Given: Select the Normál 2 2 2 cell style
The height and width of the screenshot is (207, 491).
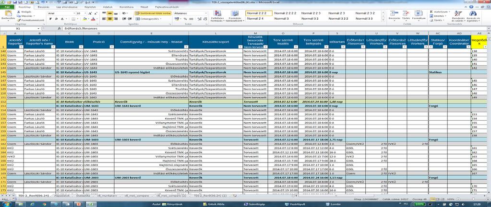Looking at the screenshot, I should point(259,13).
